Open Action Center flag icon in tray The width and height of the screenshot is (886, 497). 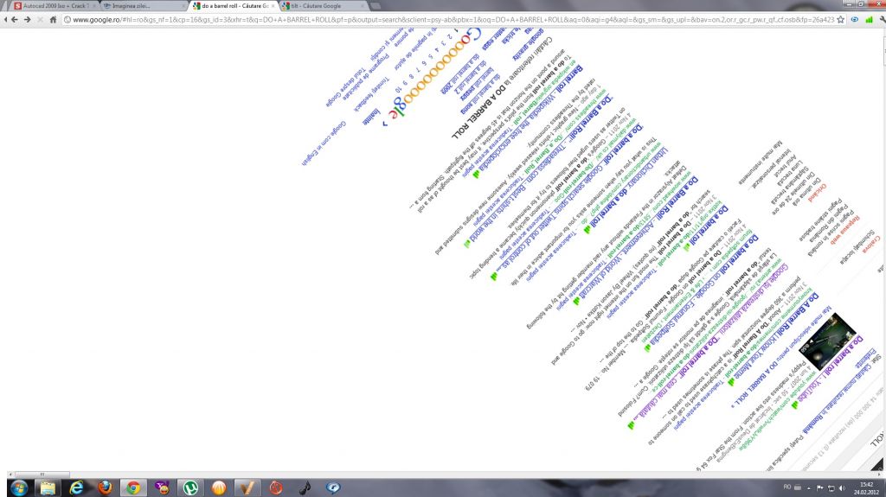(820, 488)
